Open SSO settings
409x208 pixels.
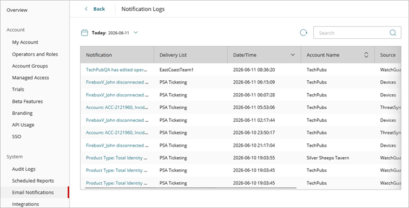click(x=16, y=136)
